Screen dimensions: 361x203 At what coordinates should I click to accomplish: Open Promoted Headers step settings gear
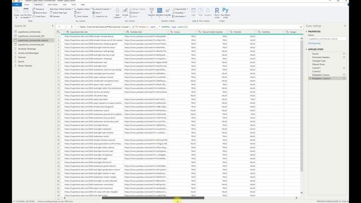(x=344, y=57)
